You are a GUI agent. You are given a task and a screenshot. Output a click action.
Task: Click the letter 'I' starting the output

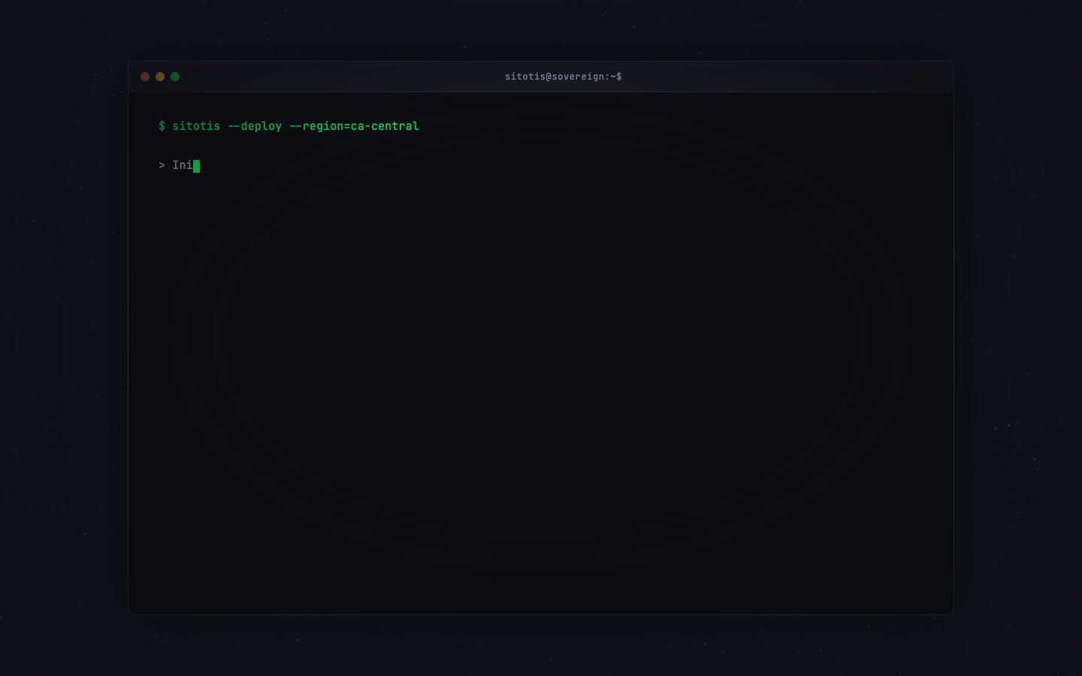click(176, 165)
